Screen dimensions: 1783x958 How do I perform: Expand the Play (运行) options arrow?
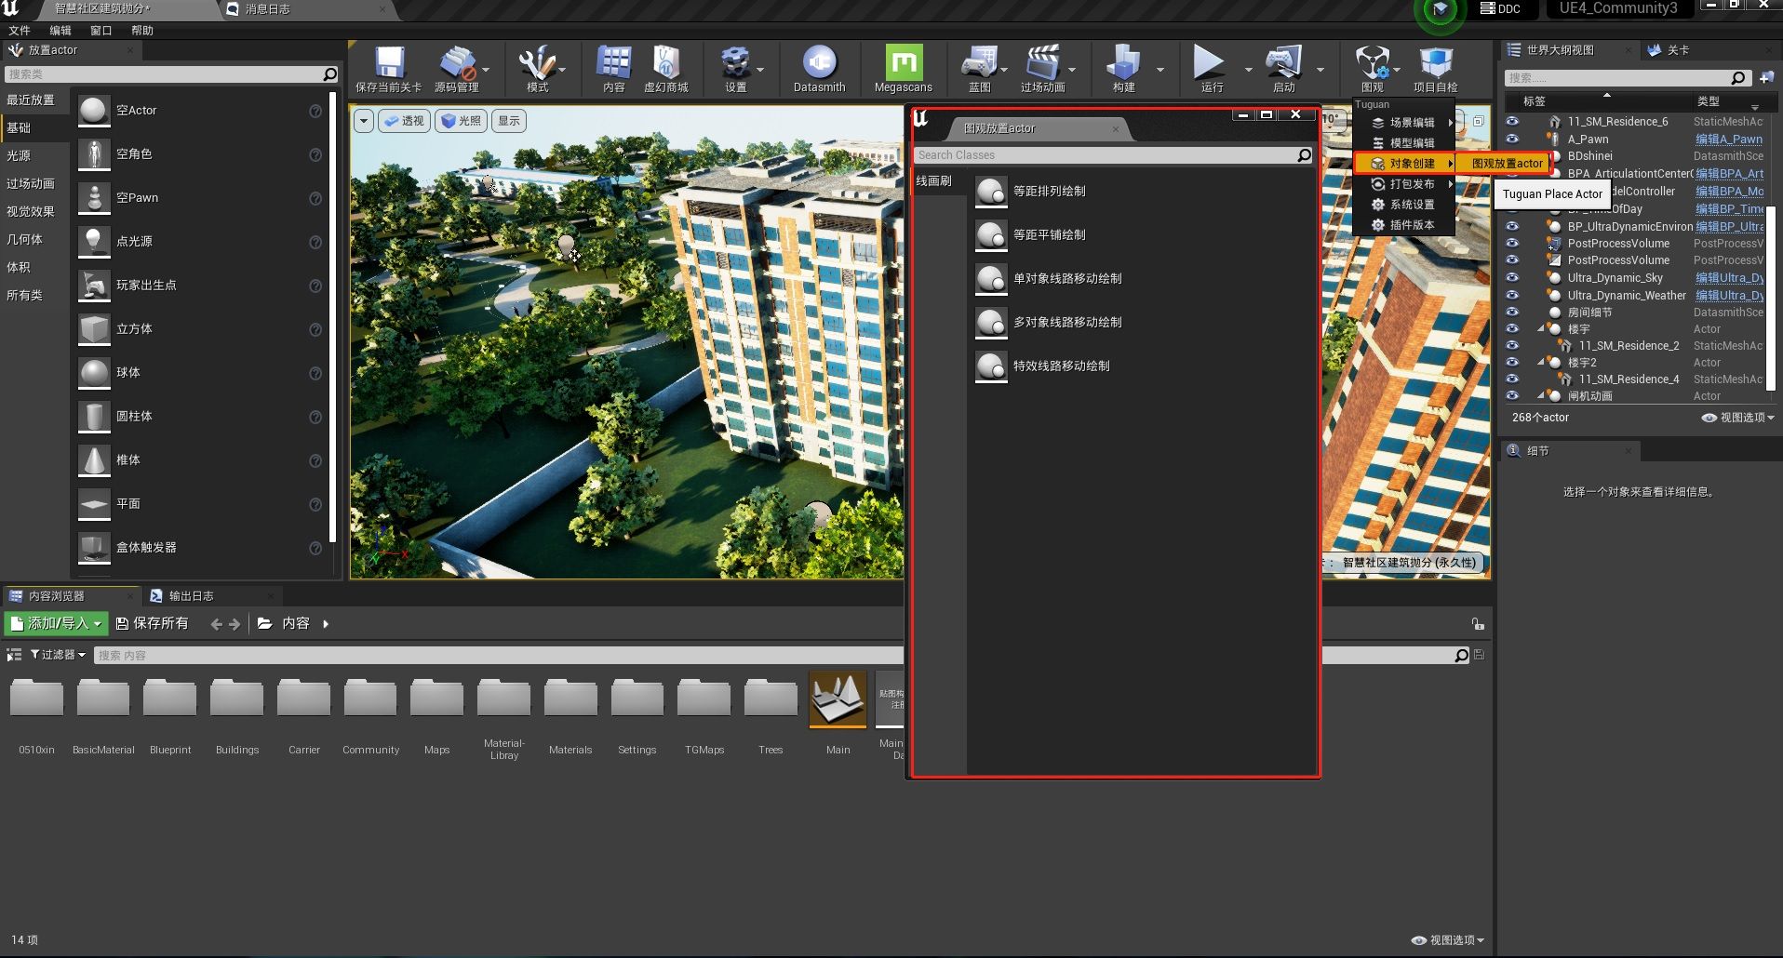point(1248,70)
